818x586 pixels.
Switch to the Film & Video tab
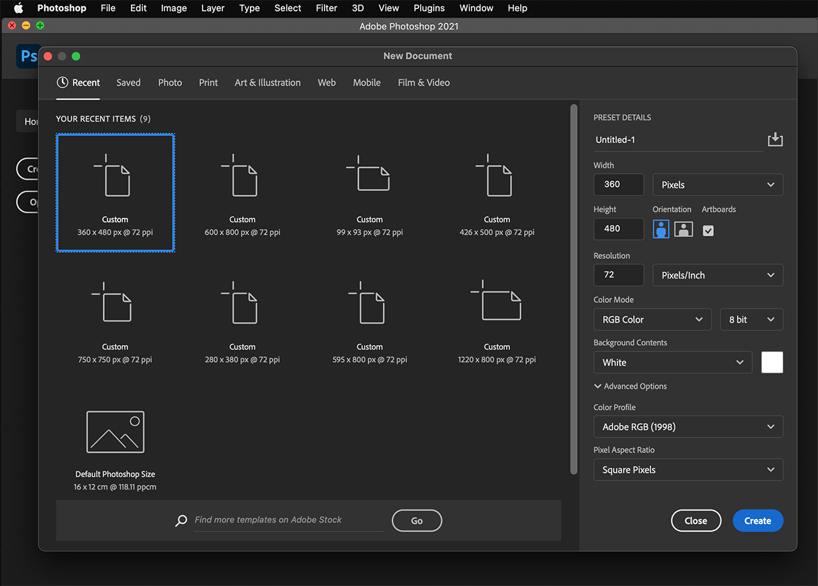424,82
